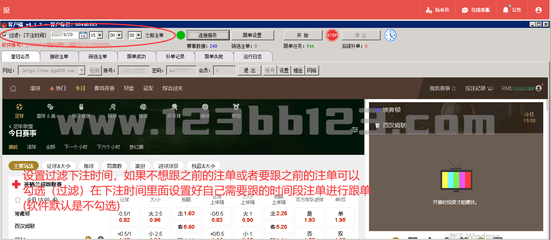Screen dimensions: 551x240
Task: Open the announcements bell icon
Action: click(x=506, y=10)
